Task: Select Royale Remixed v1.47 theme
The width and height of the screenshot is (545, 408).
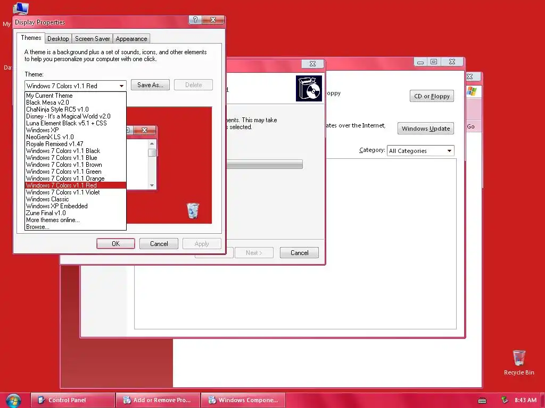Action: click(x=76, y=144)
